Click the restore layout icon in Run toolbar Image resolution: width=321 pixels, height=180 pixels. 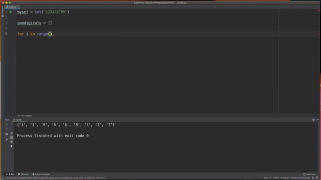coord(7,134)
